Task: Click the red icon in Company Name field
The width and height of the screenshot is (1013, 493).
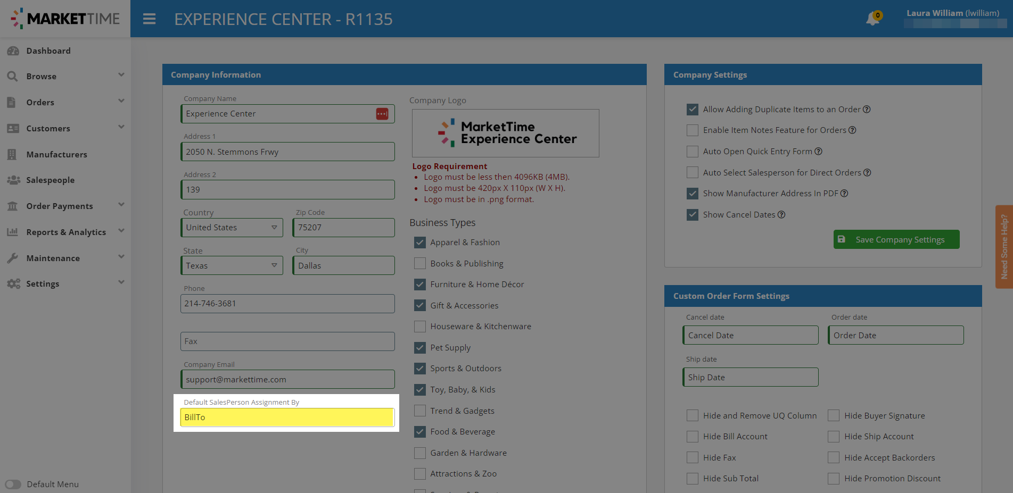Action: (382, 114)
